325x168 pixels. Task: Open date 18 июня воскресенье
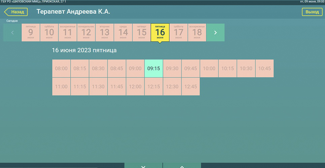click(x=197, y=33)
